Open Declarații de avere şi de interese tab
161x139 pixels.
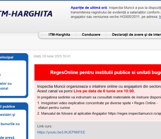pos(136,35)
